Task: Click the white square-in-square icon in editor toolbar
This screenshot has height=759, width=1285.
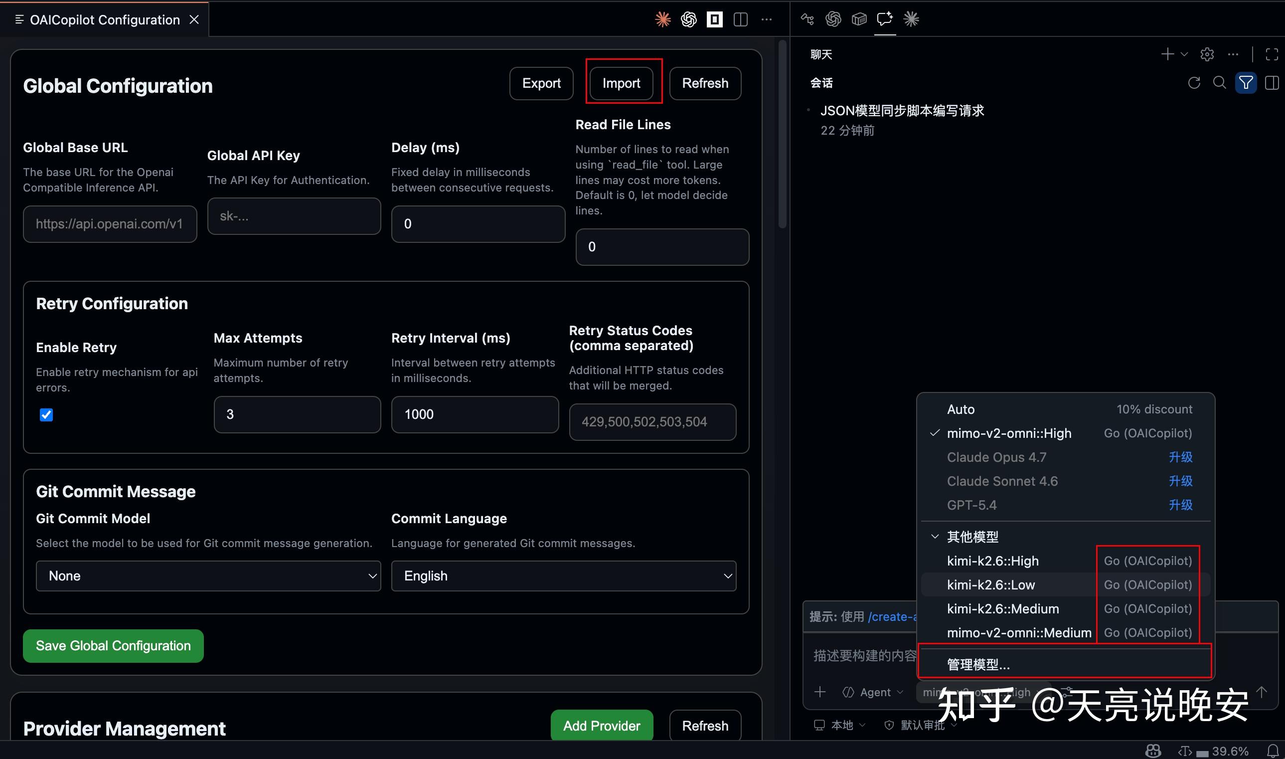Action: tap(715, 19)
